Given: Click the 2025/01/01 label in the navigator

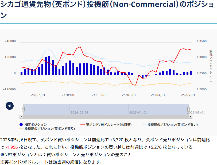Looking at the screenshot, I should coord(138,112).
